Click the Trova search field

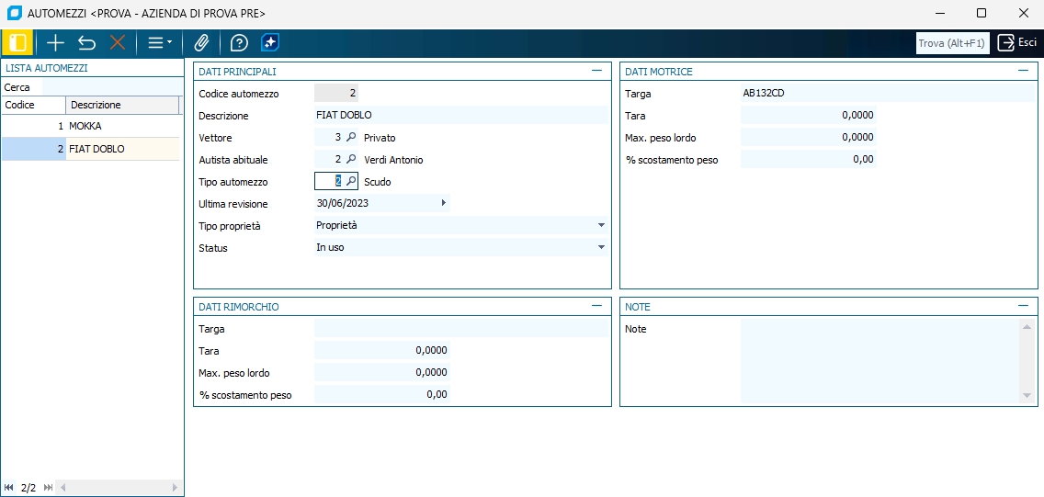point(952,43)
